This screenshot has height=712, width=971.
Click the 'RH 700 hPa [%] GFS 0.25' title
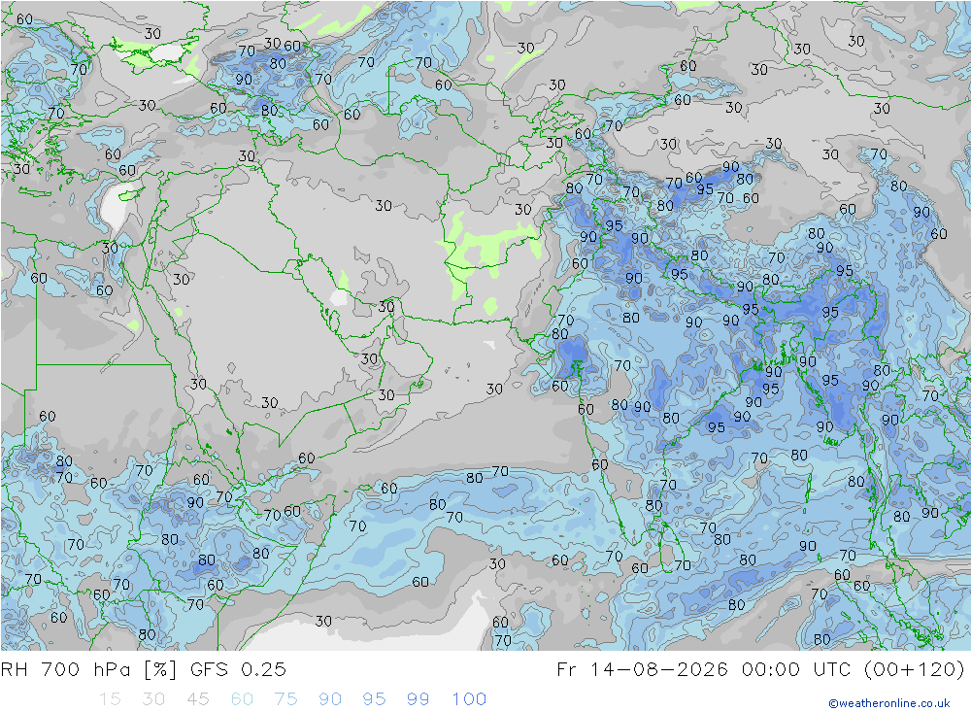143,670
